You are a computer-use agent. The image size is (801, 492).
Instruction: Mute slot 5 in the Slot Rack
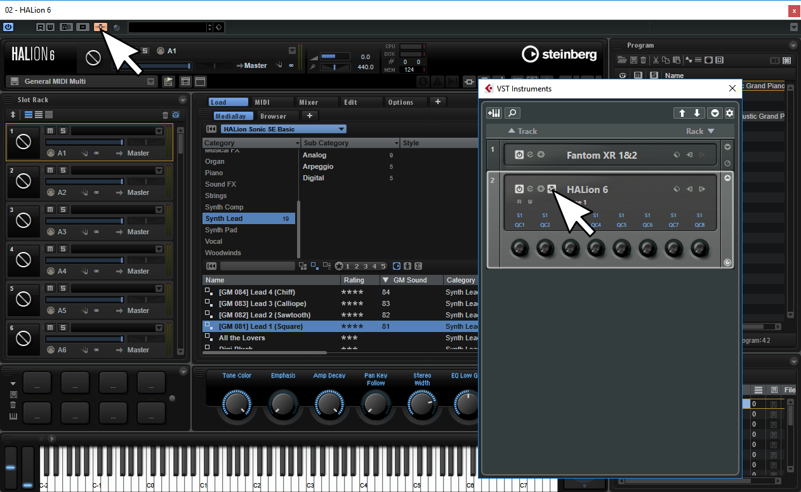point(50,288)
